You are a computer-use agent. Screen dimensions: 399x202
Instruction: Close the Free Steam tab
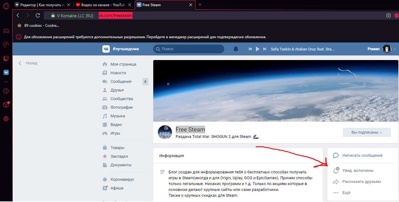191,5
